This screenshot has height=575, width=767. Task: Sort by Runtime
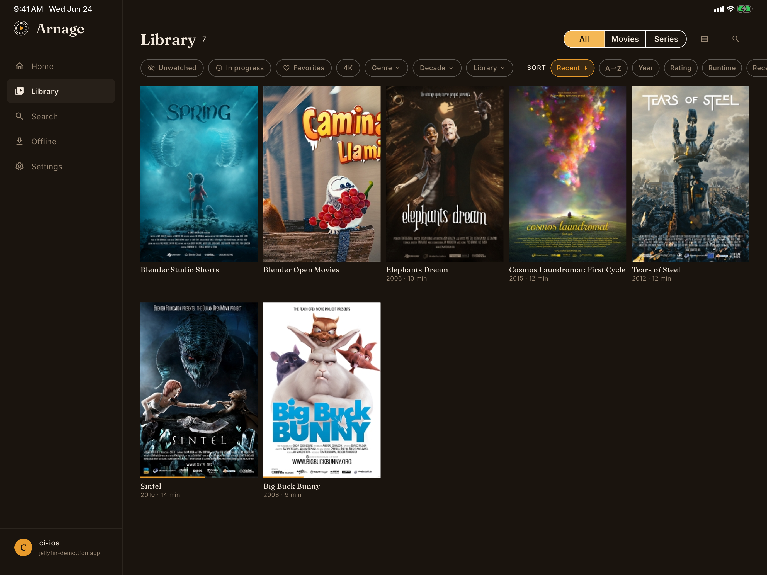[x=722, y=68]
